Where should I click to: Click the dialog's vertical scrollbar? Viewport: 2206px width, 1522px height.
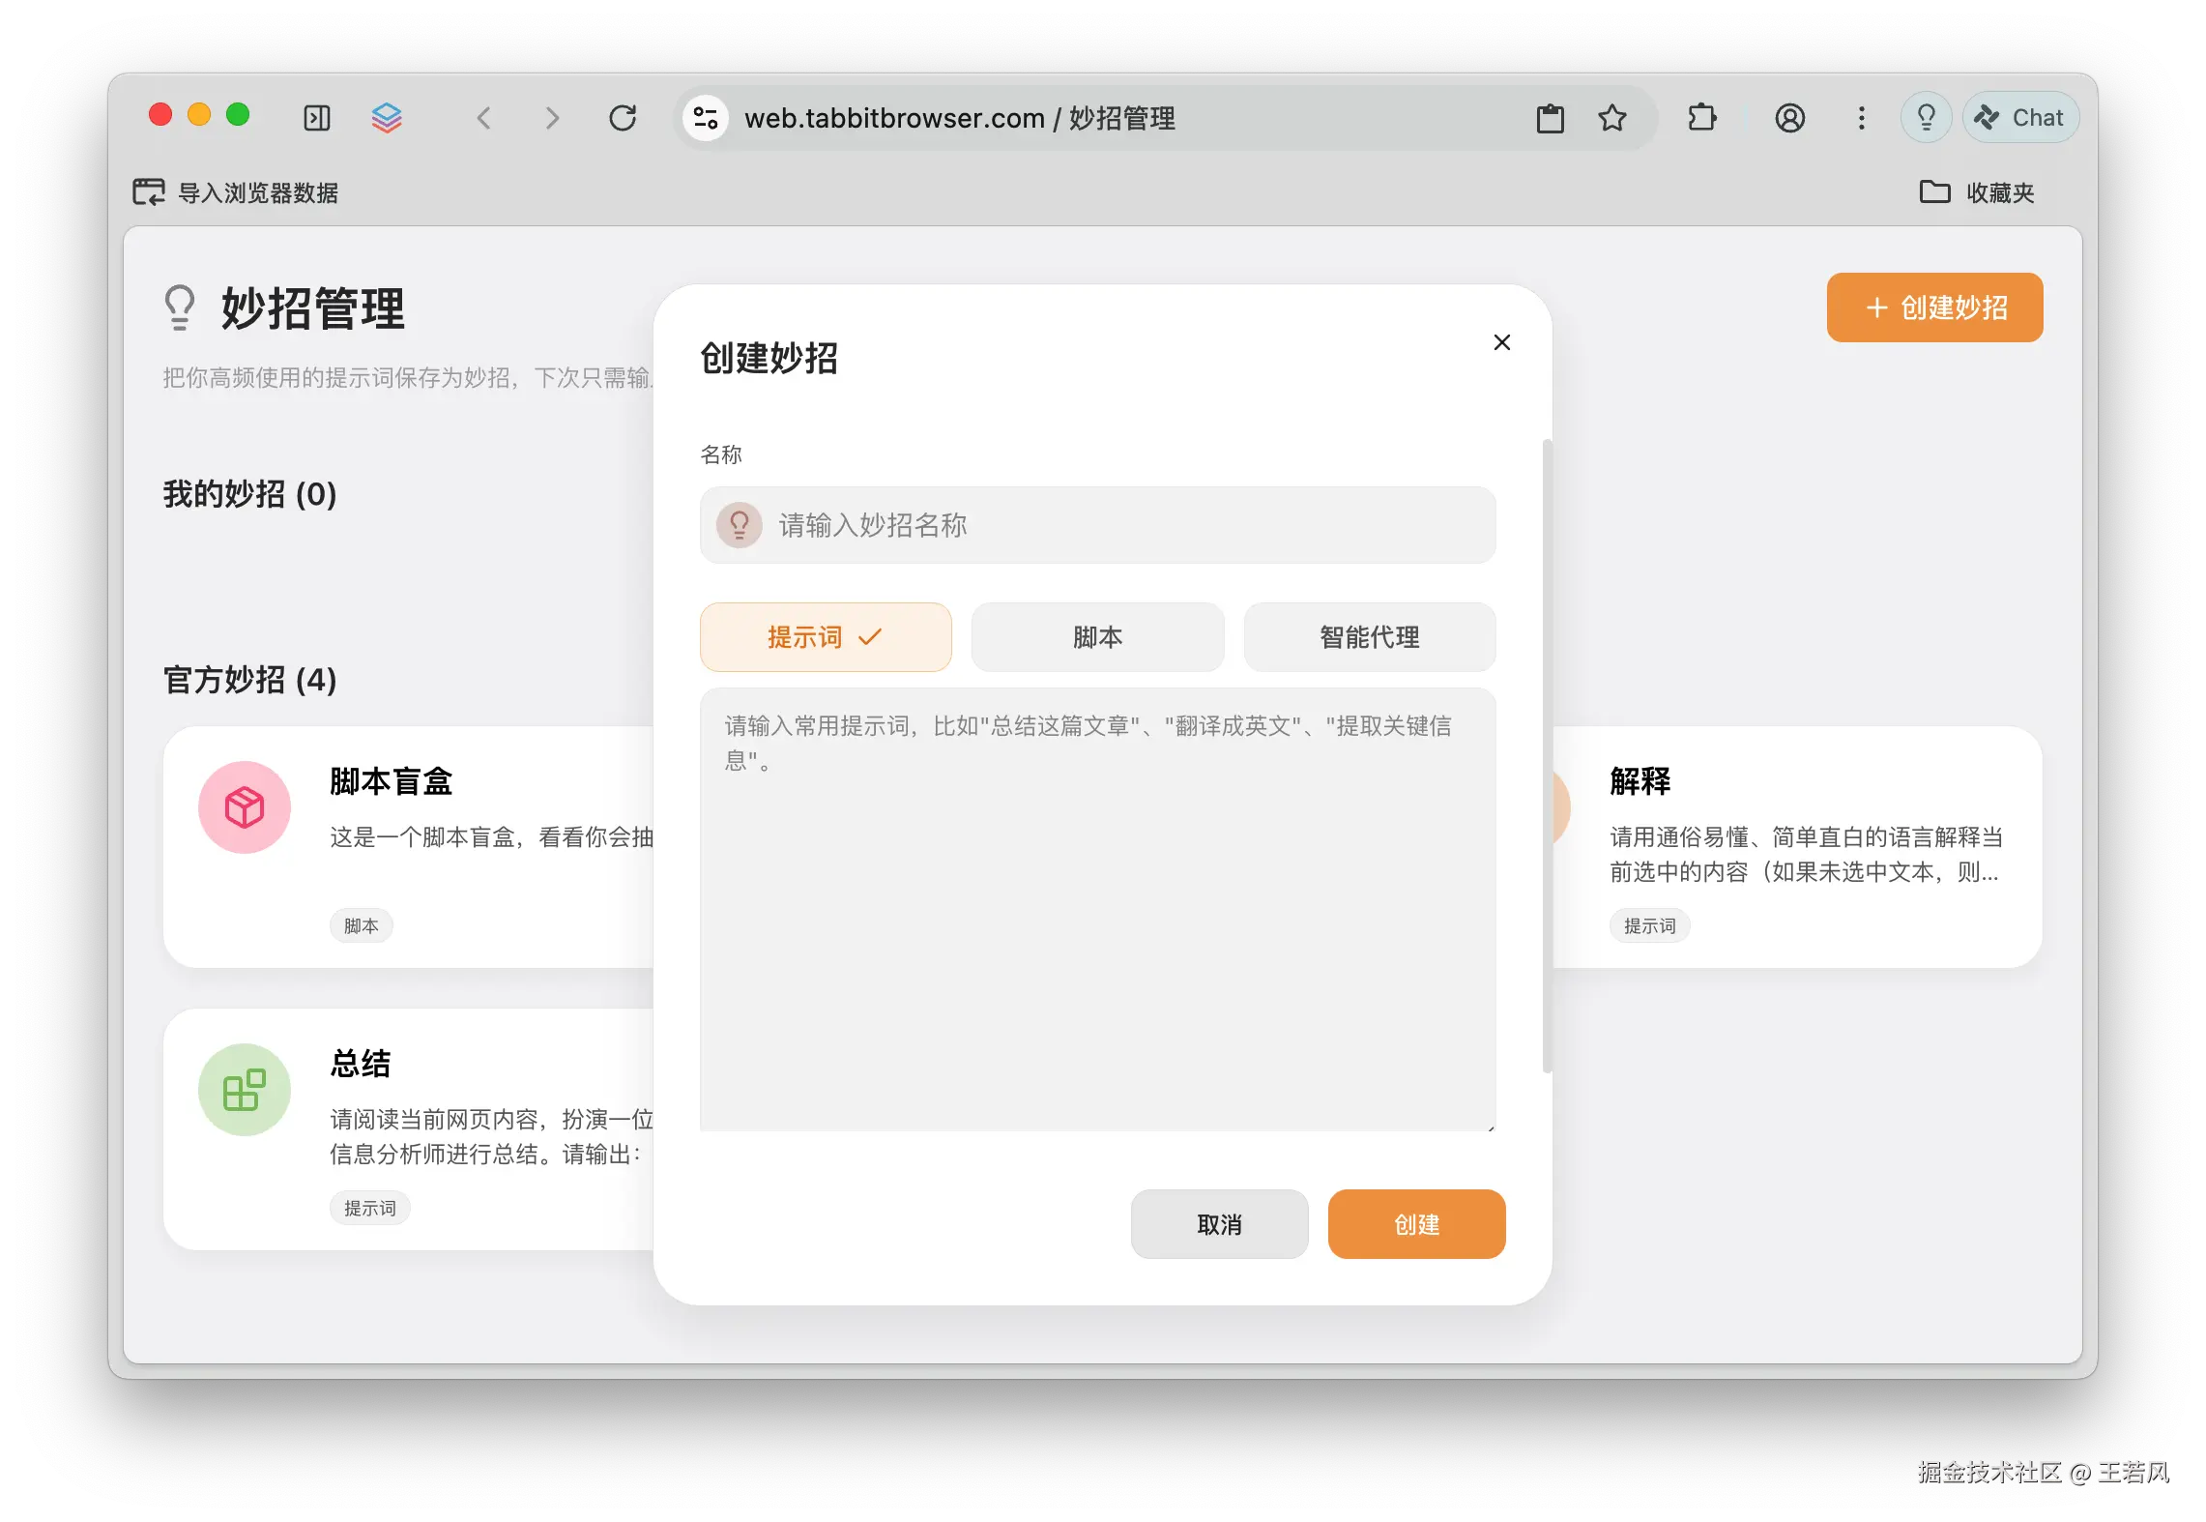click(x=1547, y=754)
